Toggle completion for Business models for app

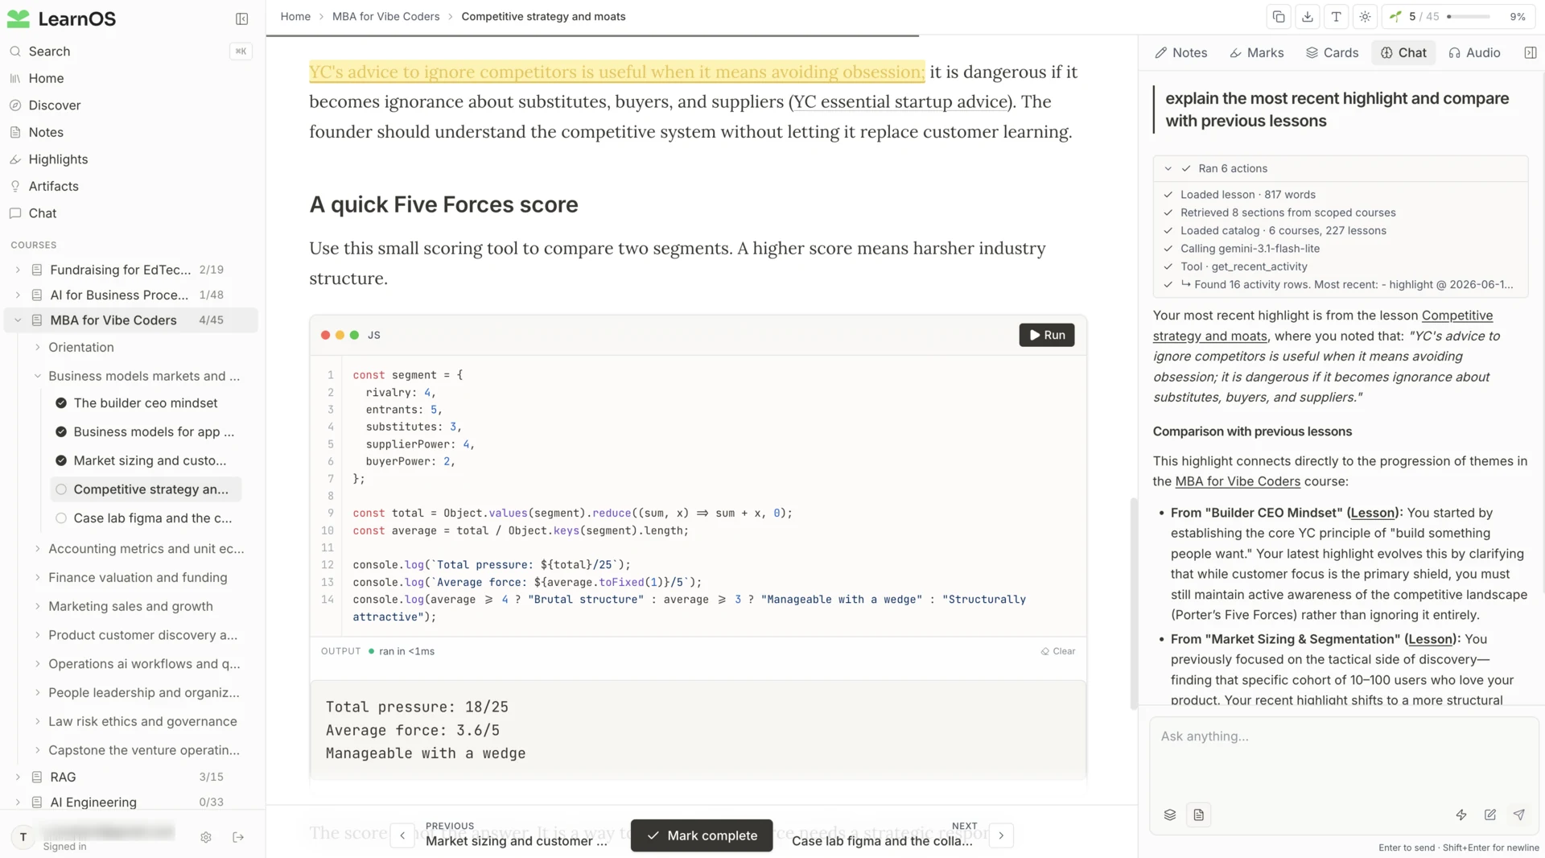[61, 431]
